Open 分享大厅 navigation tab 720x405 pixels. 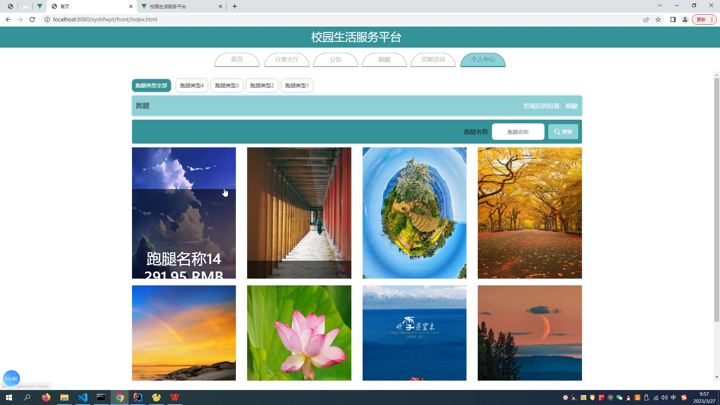(286, 60)
